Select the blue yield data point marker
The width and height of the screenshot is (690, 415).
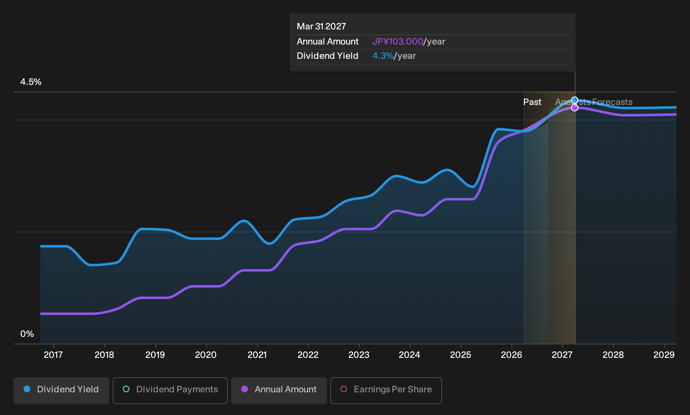click(575, 100)
